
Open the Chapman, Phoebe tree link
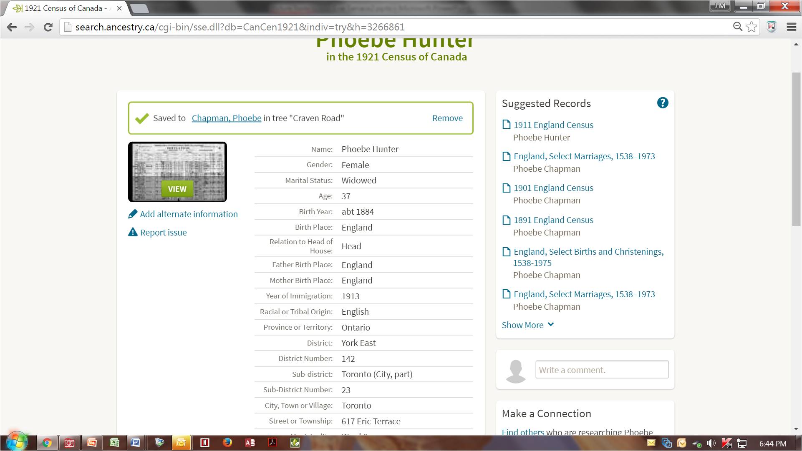[x=226, y=118]
